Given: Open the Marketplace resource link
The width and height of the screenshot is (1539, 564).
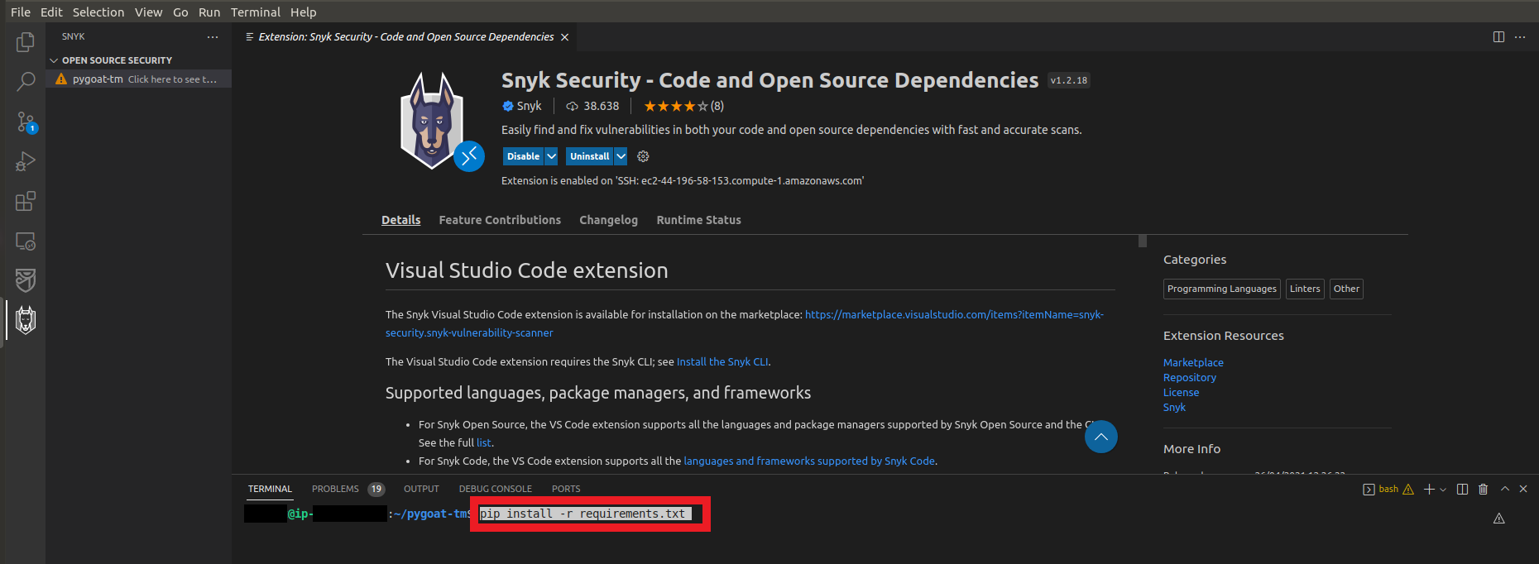Looking at the screenshot, I should (1193, 363).
